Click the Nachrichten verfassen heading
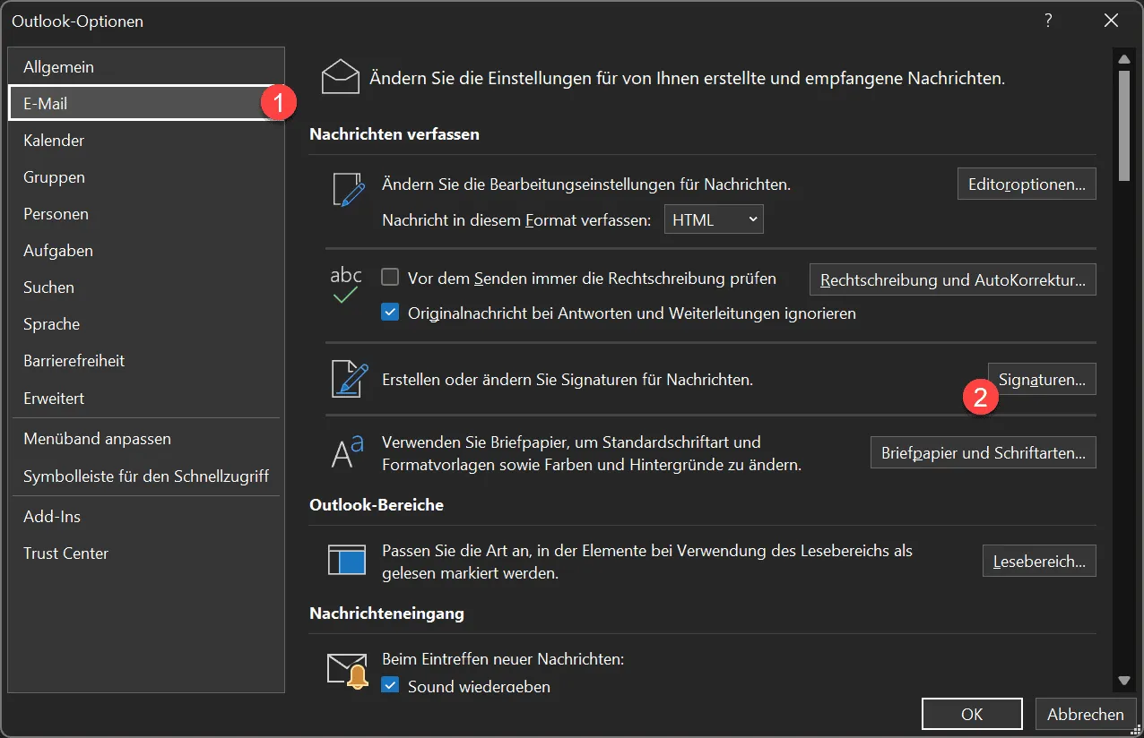Viewport: 1144px width, 738px height. click(394, 134)
